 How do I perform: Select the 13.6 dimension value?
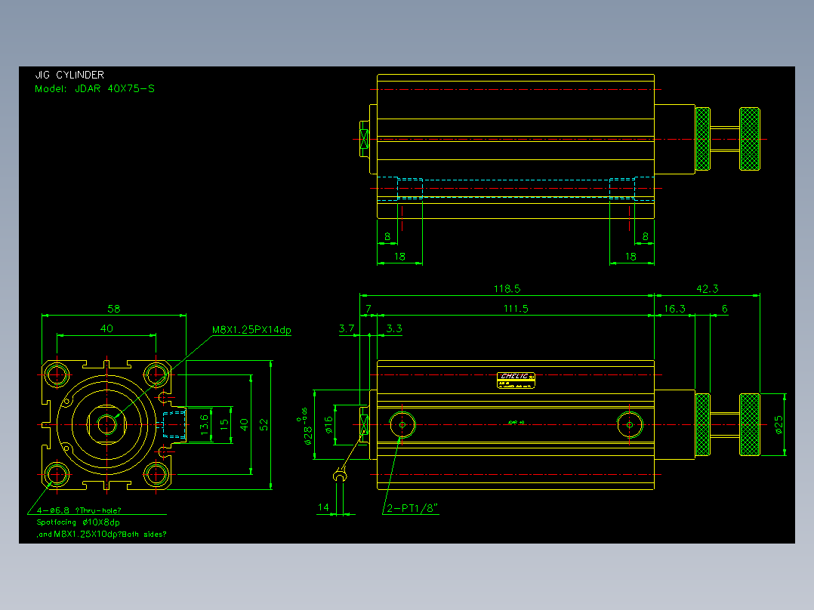click(x=205, y=425)
